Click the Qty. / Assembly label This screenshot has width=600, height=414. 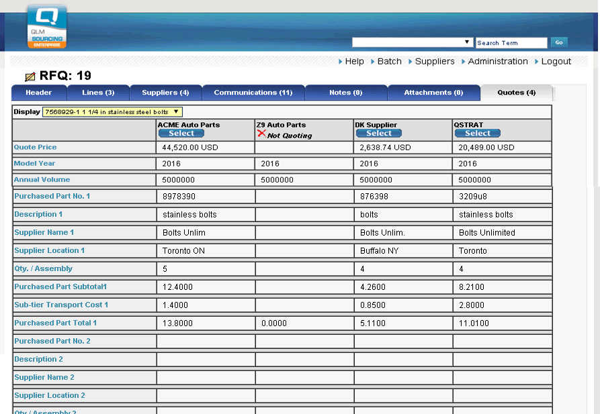tap(43, 268)
